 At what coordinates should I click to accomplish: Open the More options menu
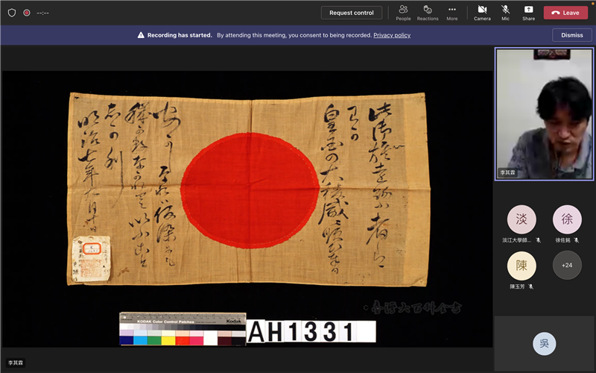tap(451, 12)
